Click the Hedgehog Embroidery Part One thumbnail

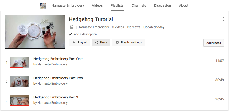[20, 62]
